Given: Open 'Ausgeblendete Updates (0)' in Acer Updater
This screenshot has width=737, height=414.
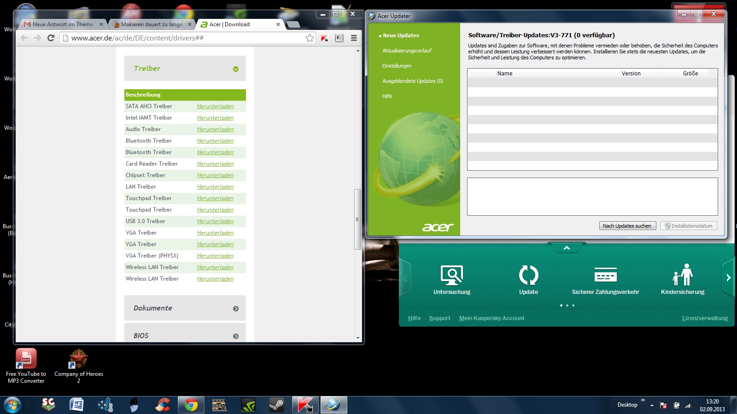Looking at the screenshot, I should 413,81.
